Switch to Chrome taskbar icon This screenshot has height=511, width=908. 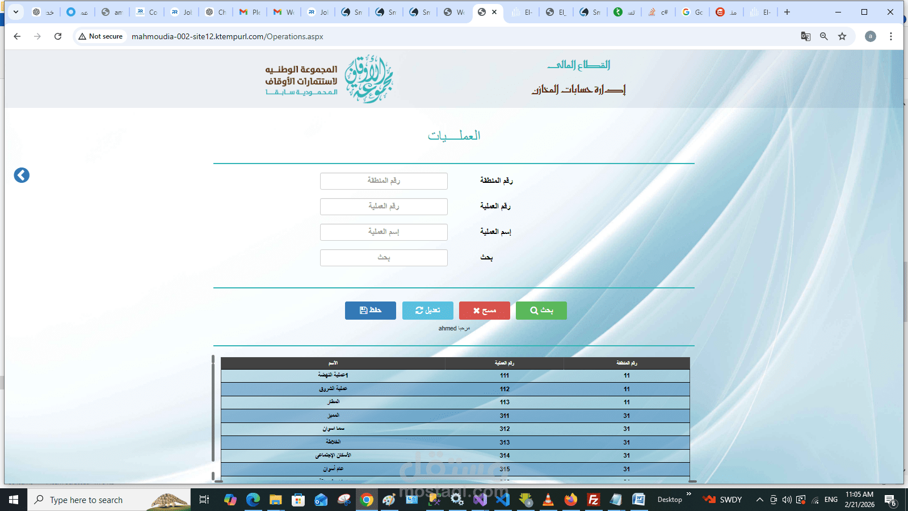point(367,500)
